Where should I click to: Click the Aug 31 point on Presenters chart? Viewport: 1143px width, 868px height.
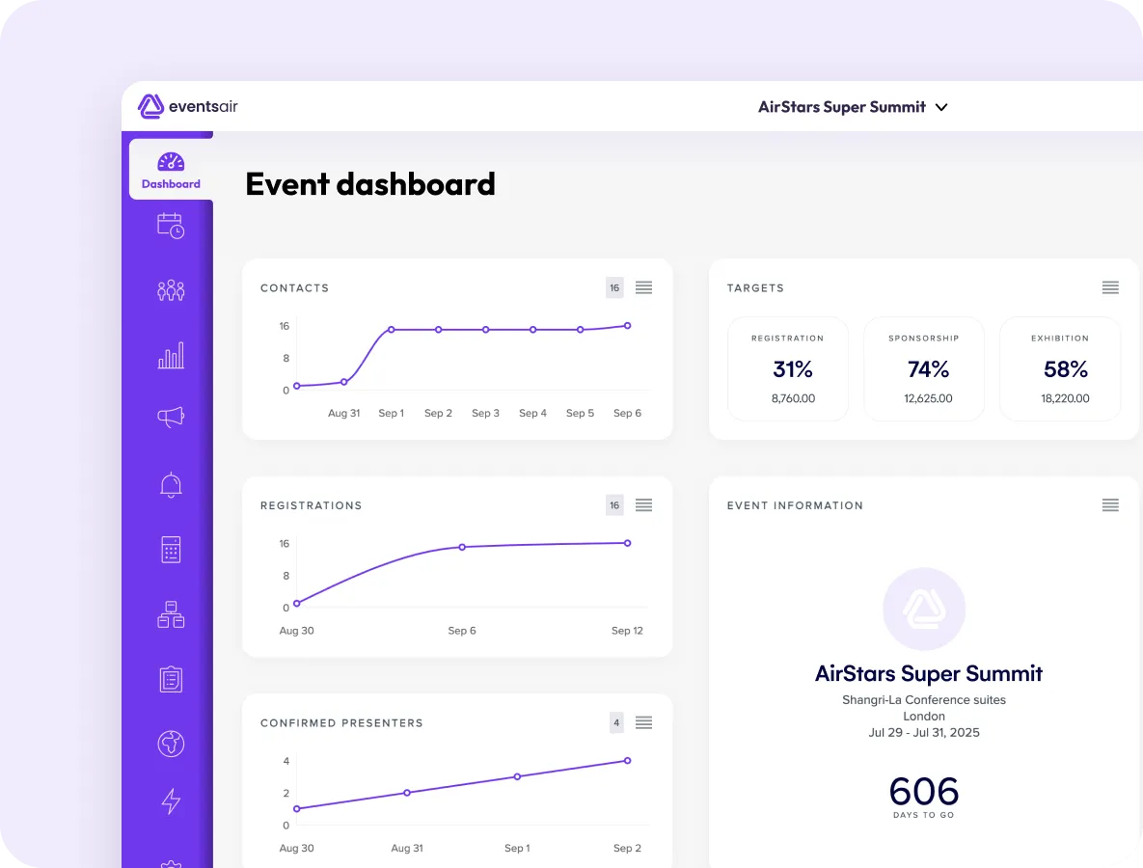(407, 792)
